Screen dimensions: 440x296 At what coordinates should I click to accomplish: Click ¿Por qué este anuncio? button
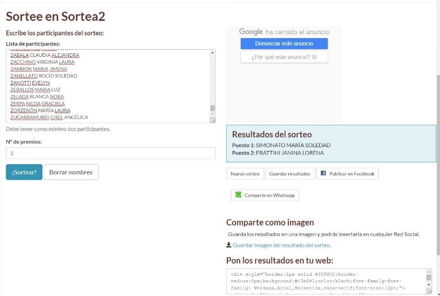point(284,57)
